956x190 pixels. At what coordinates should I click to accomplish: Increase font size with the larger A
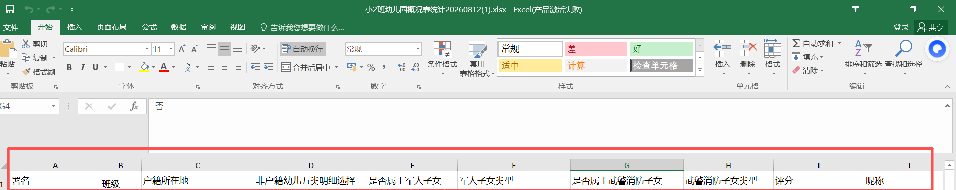(x=182, y=49)
